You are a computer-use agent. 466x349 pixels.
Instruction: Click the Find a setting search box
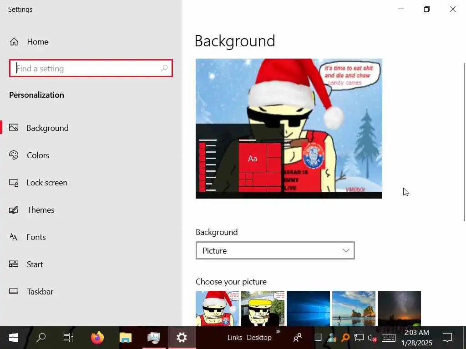(91, 69)
